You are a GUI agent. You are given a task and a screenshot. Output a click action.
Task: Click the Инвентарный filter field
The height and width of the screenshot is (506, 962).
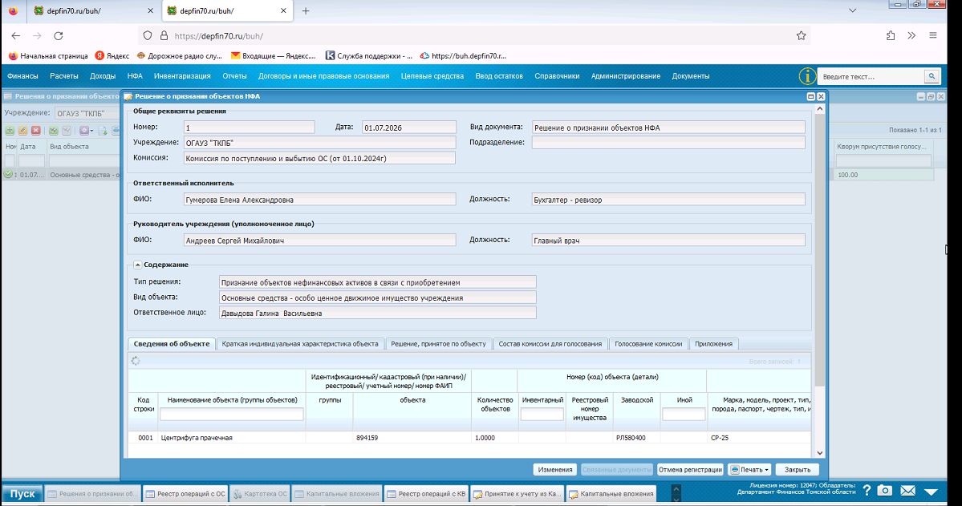[542, 415]
